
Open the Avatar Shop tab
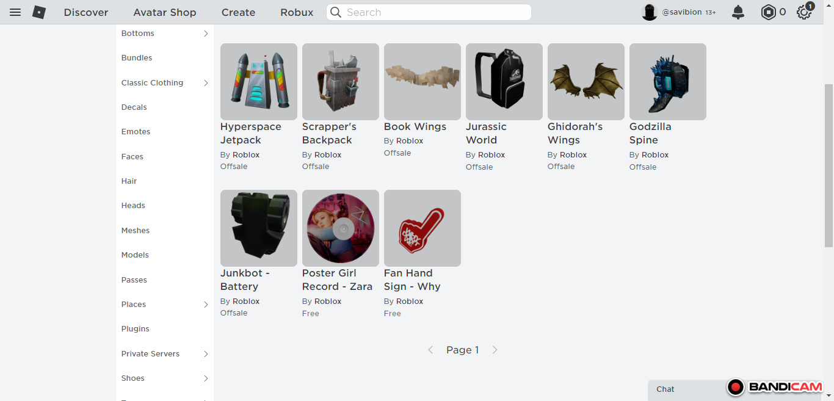pos(165,12)
